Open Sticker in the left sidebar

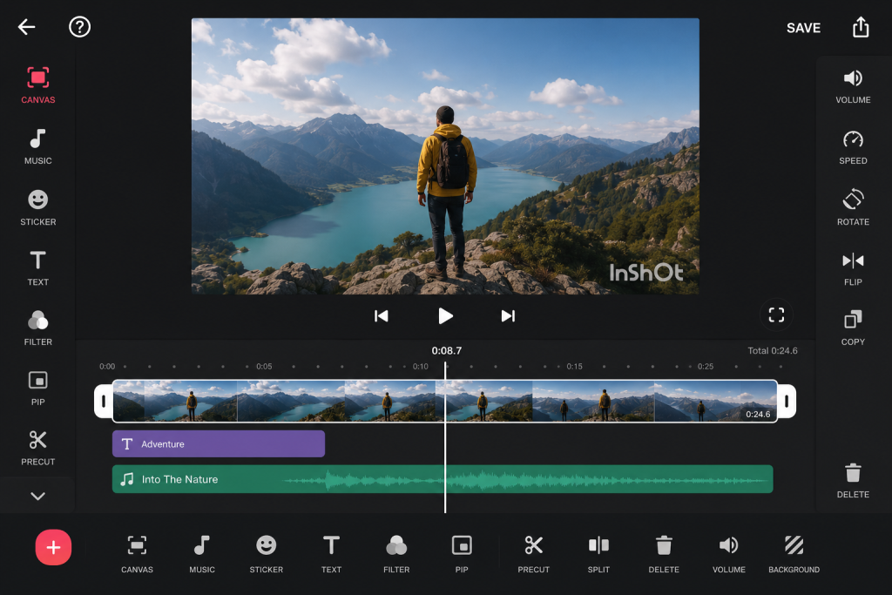click(x=38, y=207)
